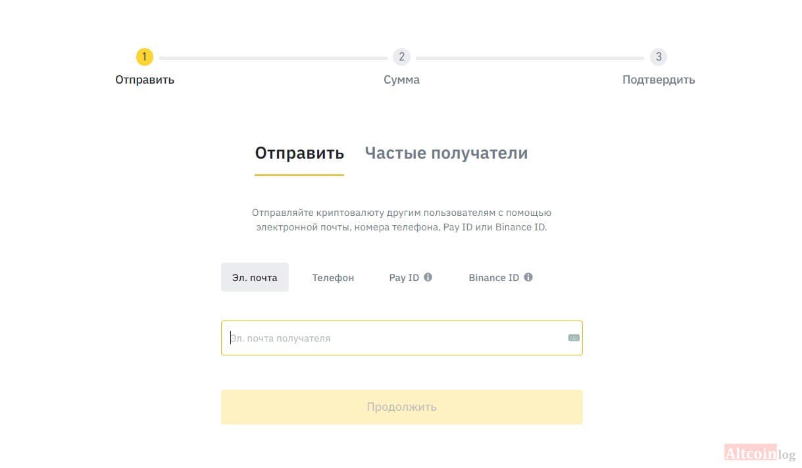The image size is (802, 468).
Task: Click the Binance ID info icon
Action: tap(528, 277)
